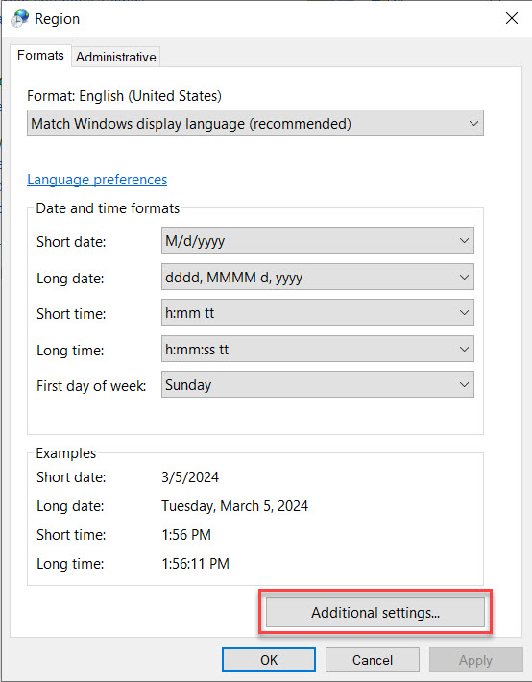
Task: Click the 'First day of week:' label
Action: point(91,386)
